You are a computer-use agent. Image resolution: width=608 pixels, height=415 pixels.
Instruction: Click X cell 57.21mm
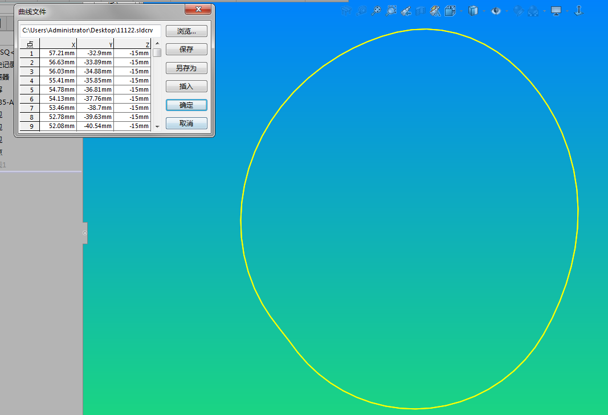58,53
